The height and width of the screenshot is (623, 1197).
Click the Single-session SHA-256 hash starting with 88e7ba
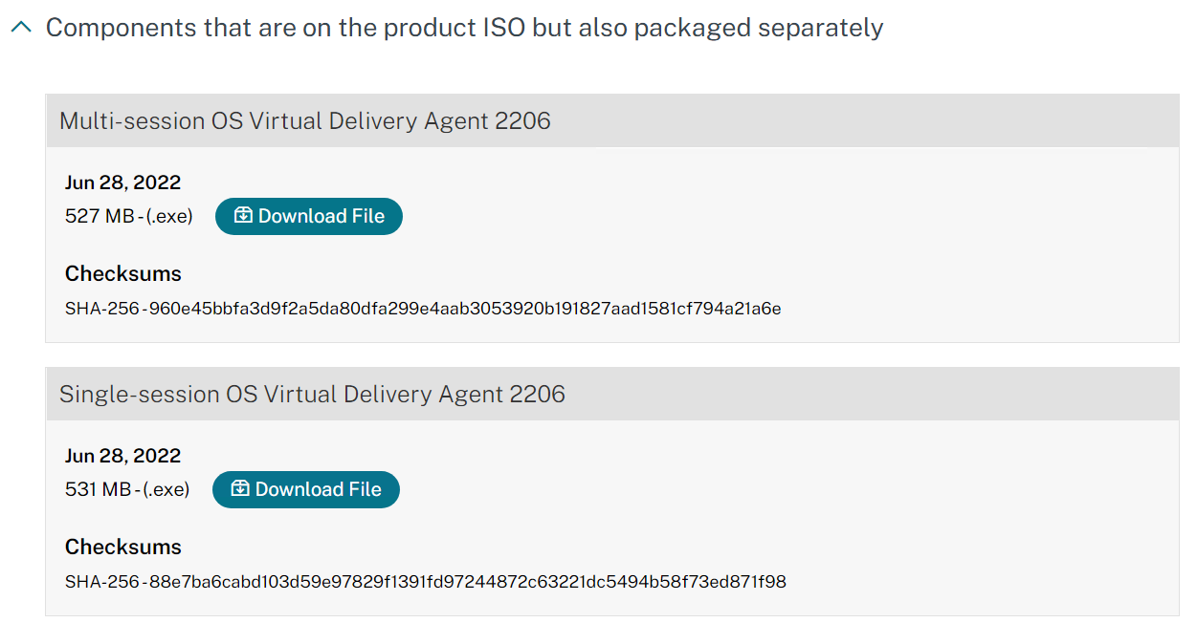pyautogui.click(x=464, y=582)
